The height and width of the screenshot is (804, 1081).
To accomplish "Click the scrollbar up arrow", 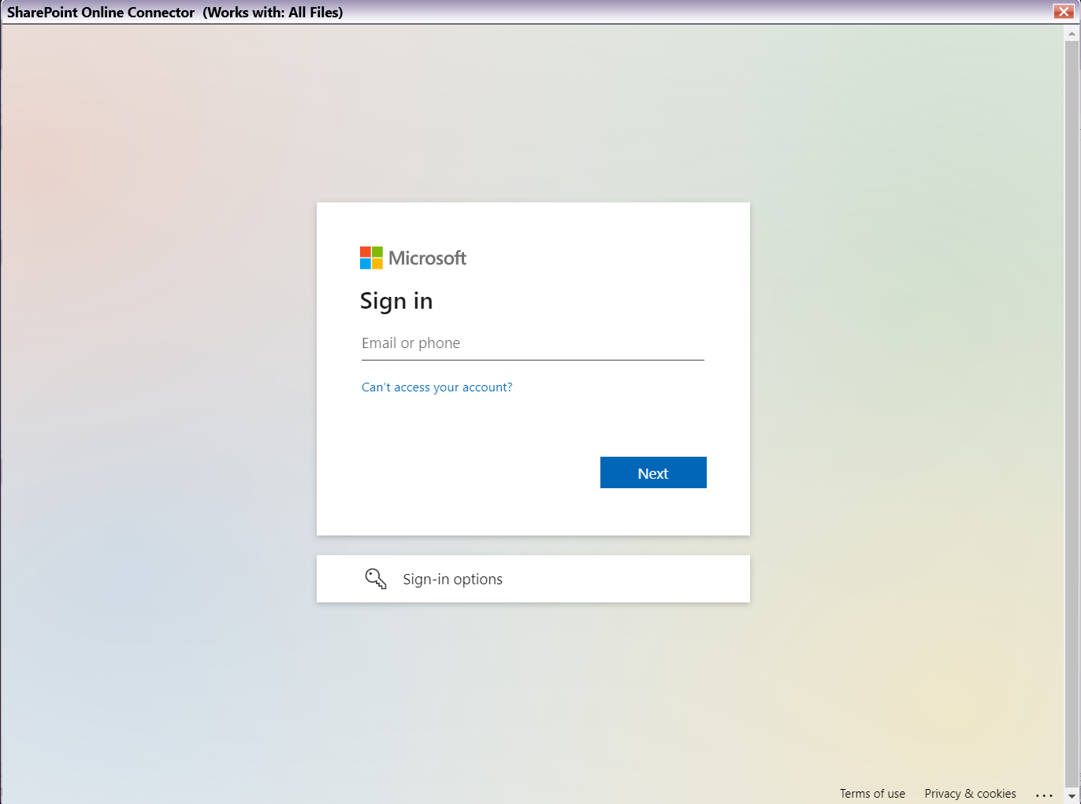I will pyautogui.click(x=1072, y=33).
